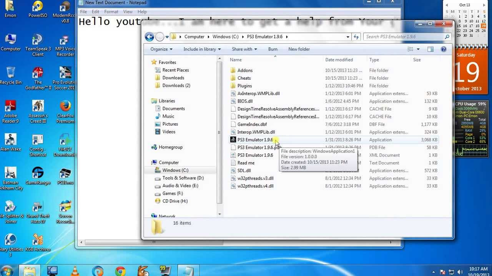Open recent pages dropdown beside Forward button
The height and width of the screenshot is (276, 492).
(167, 37)
